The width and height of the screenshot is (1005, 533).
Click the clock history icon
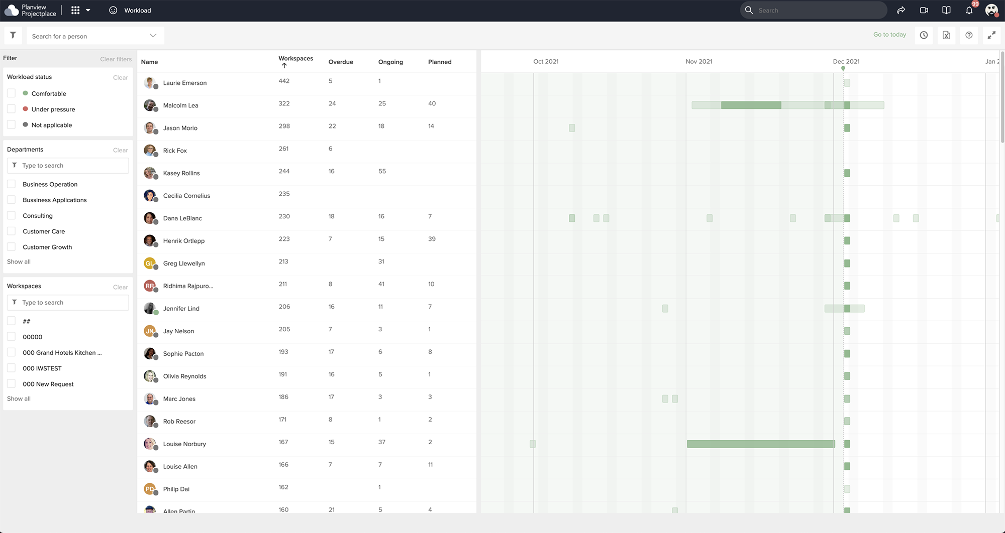click(x=924, y=35)
